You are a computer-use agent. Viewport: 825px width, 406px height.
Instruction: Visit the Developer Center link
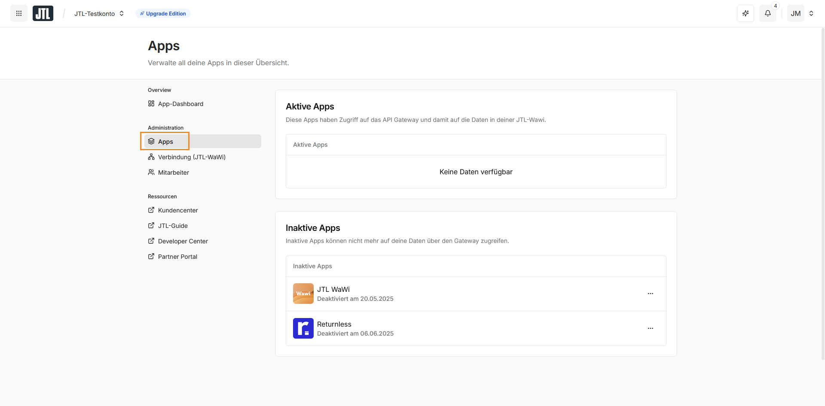pos(203,241)
